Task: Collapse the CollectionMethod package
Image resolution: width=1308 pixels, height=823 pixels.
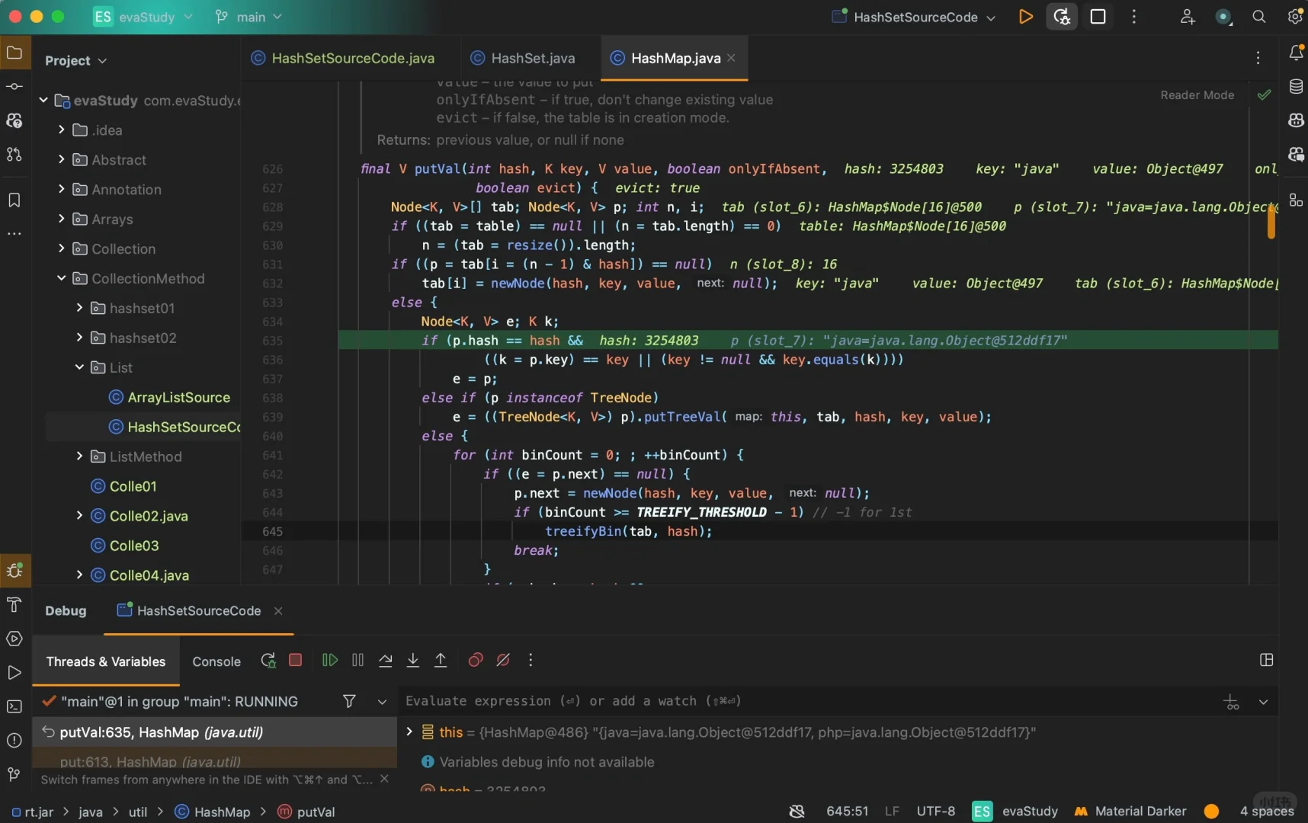Action: [62, 279]
